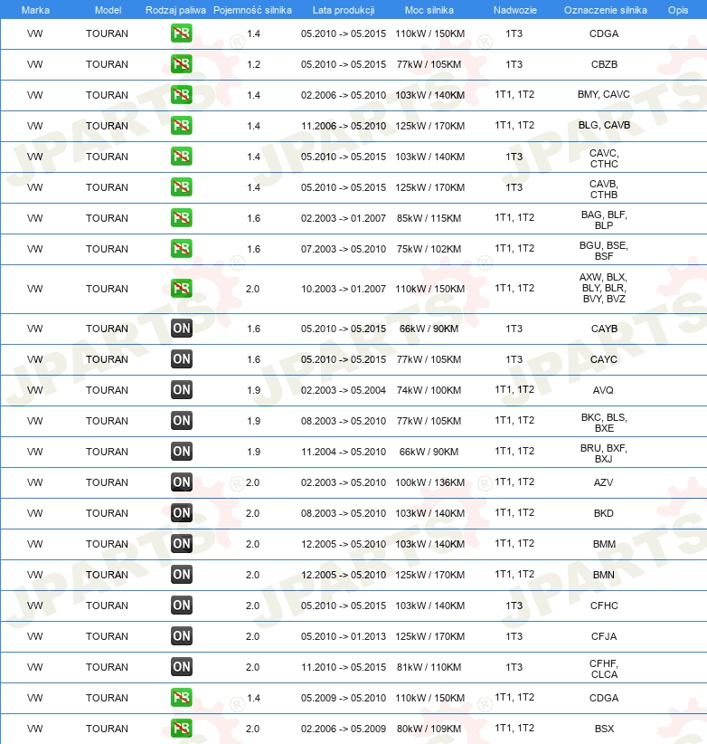The width and height of the screenshot is (707, 744).
Task: Click the petrol icon beside BLG, CAVB engine
Action: 182,126
